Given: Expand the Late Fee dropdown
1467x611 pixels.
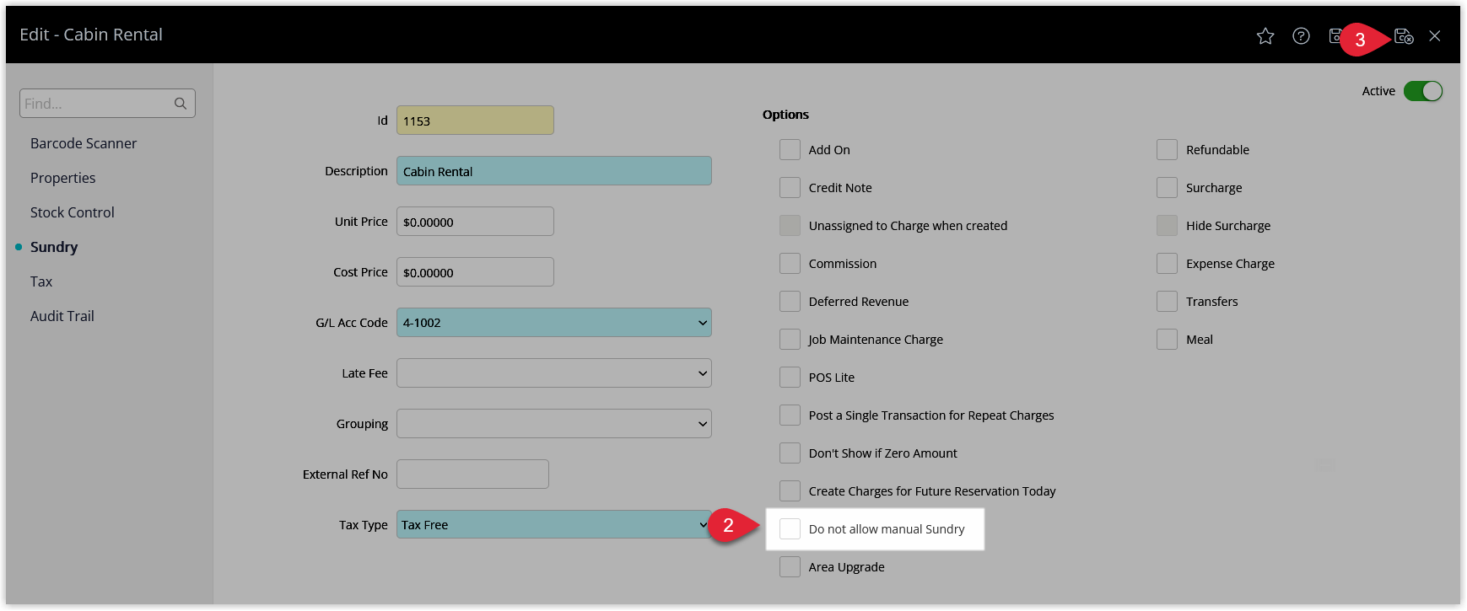Looking at the screenshot, I should point(554,373).
